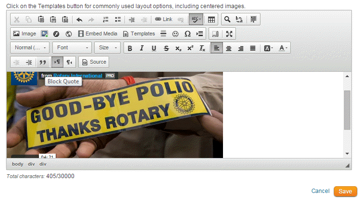The width and height of the screenshot is (359, 203).
Task: Open the Templates toolbar item
Action: (x=139, y=34)
